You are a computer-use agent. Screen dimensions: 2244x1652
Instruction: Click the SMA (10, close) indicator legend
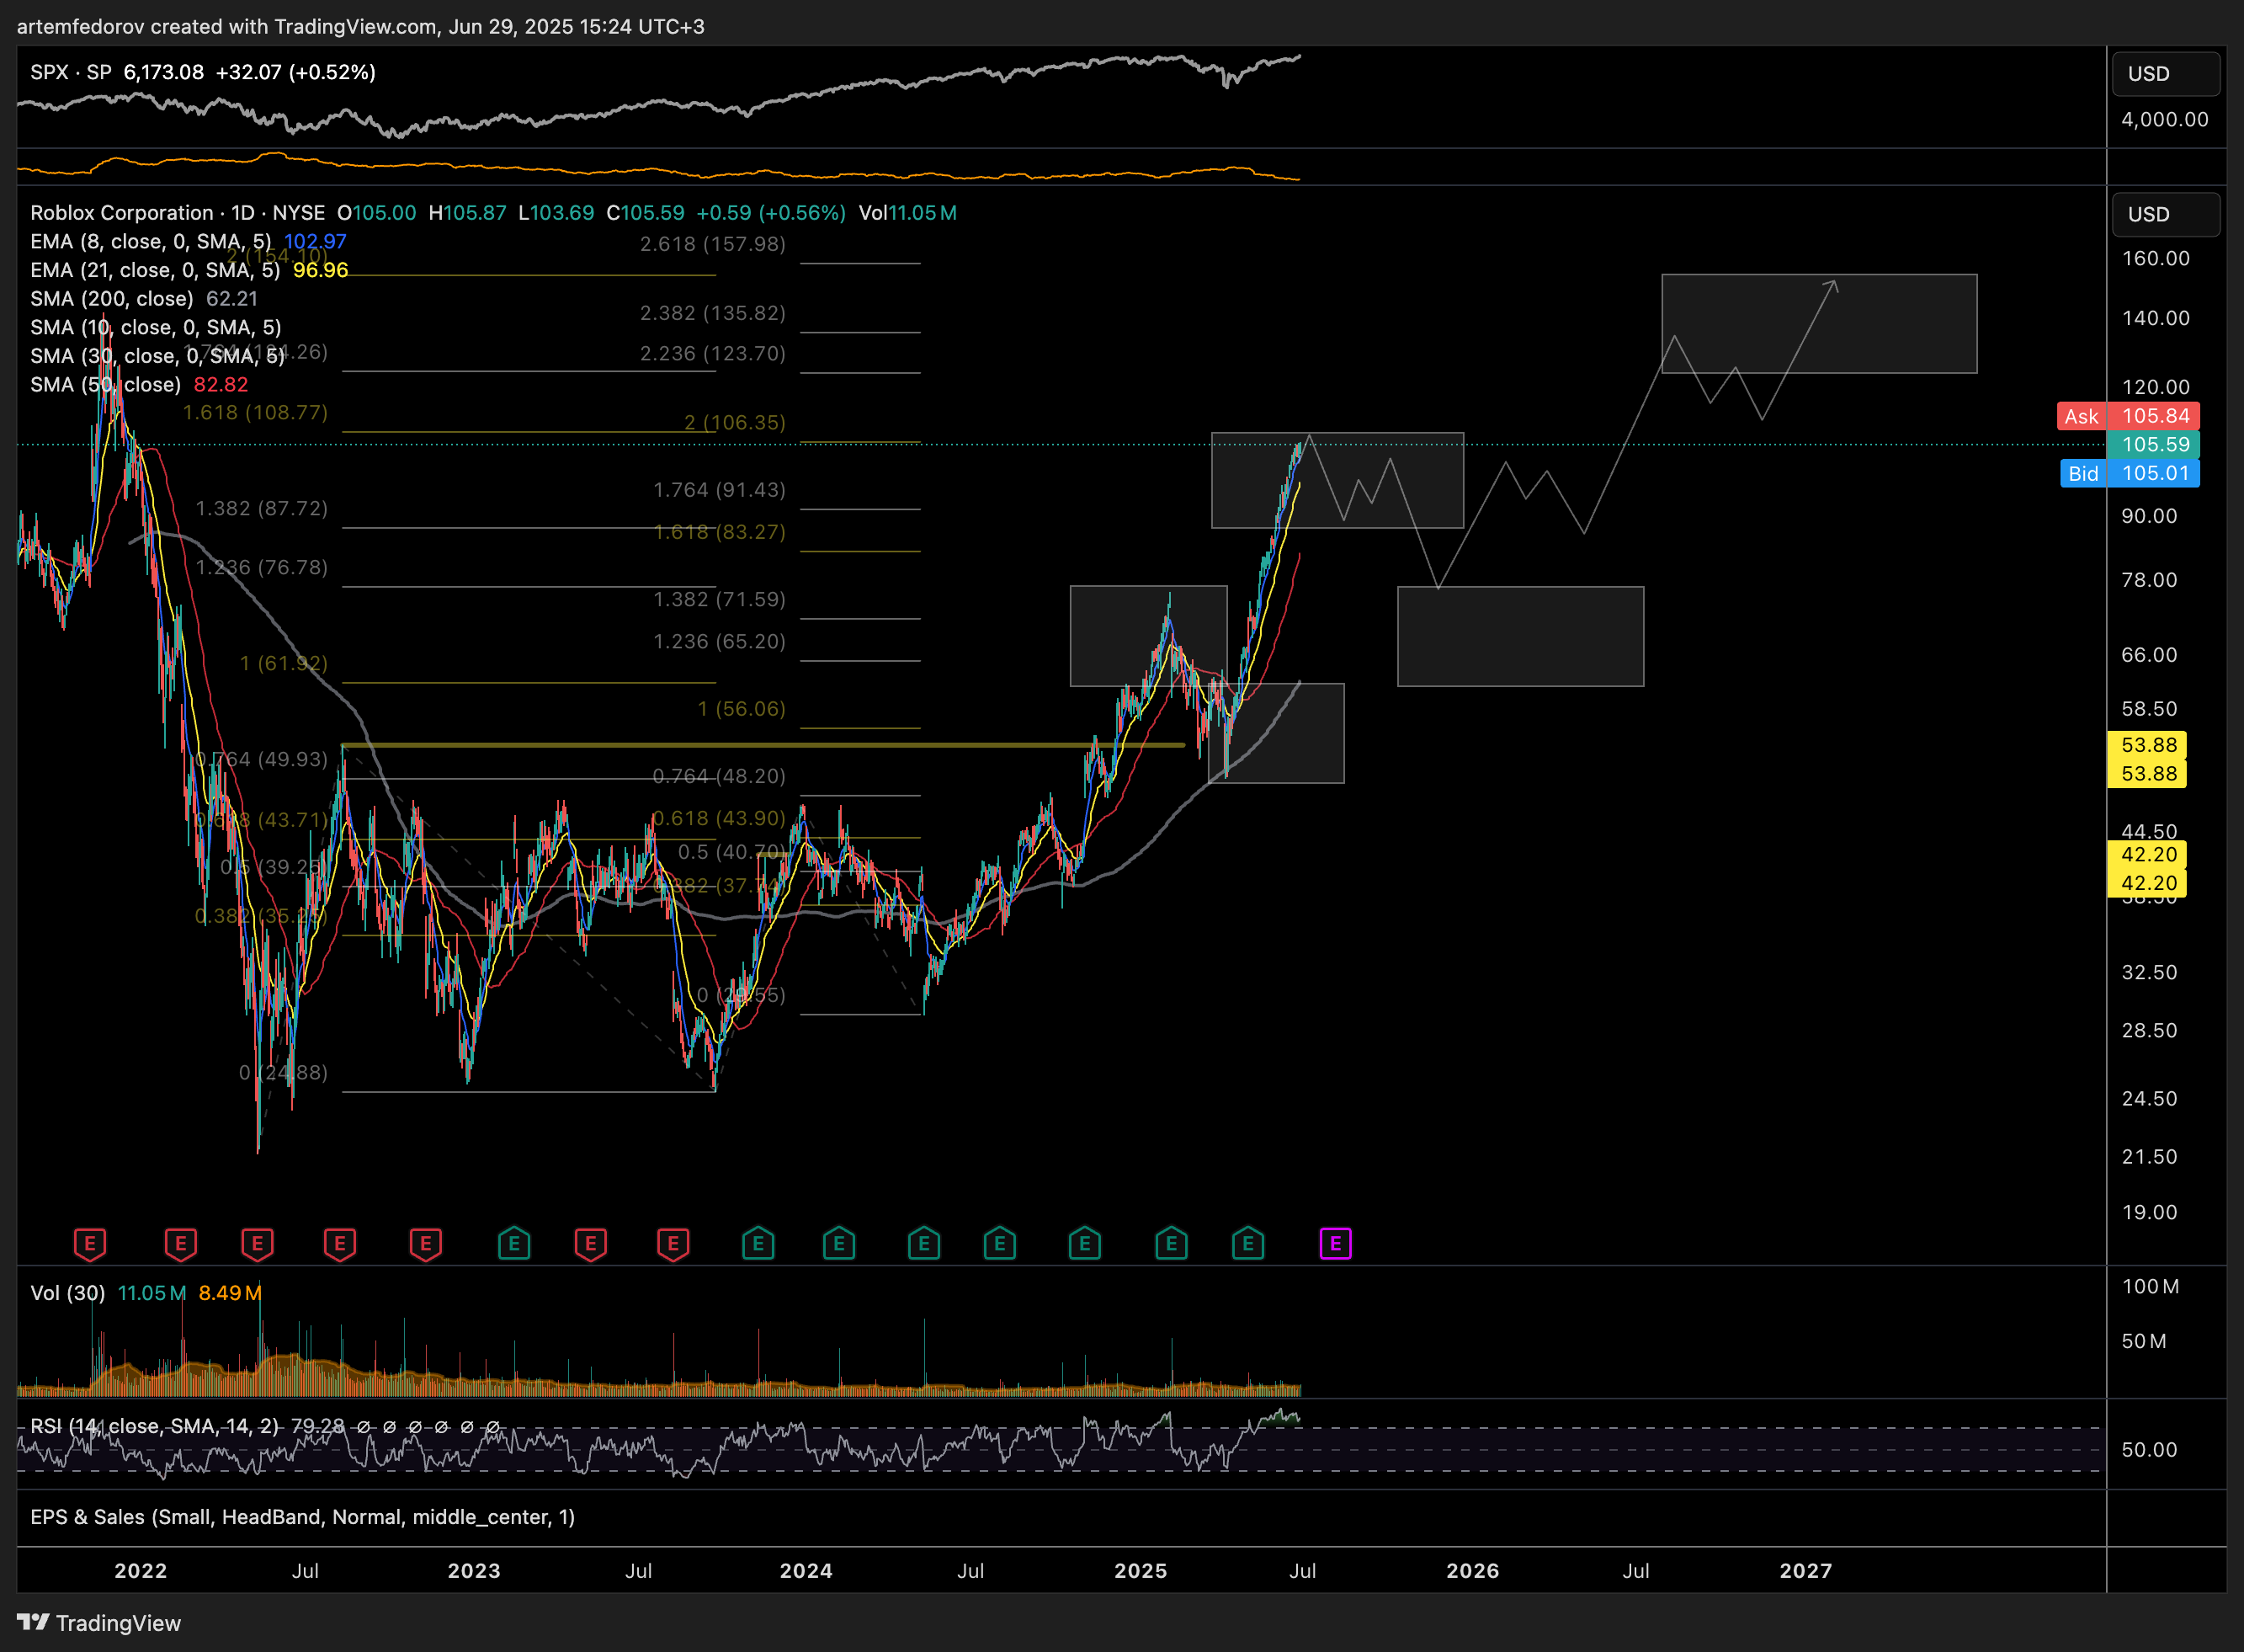tap(156, 327)
